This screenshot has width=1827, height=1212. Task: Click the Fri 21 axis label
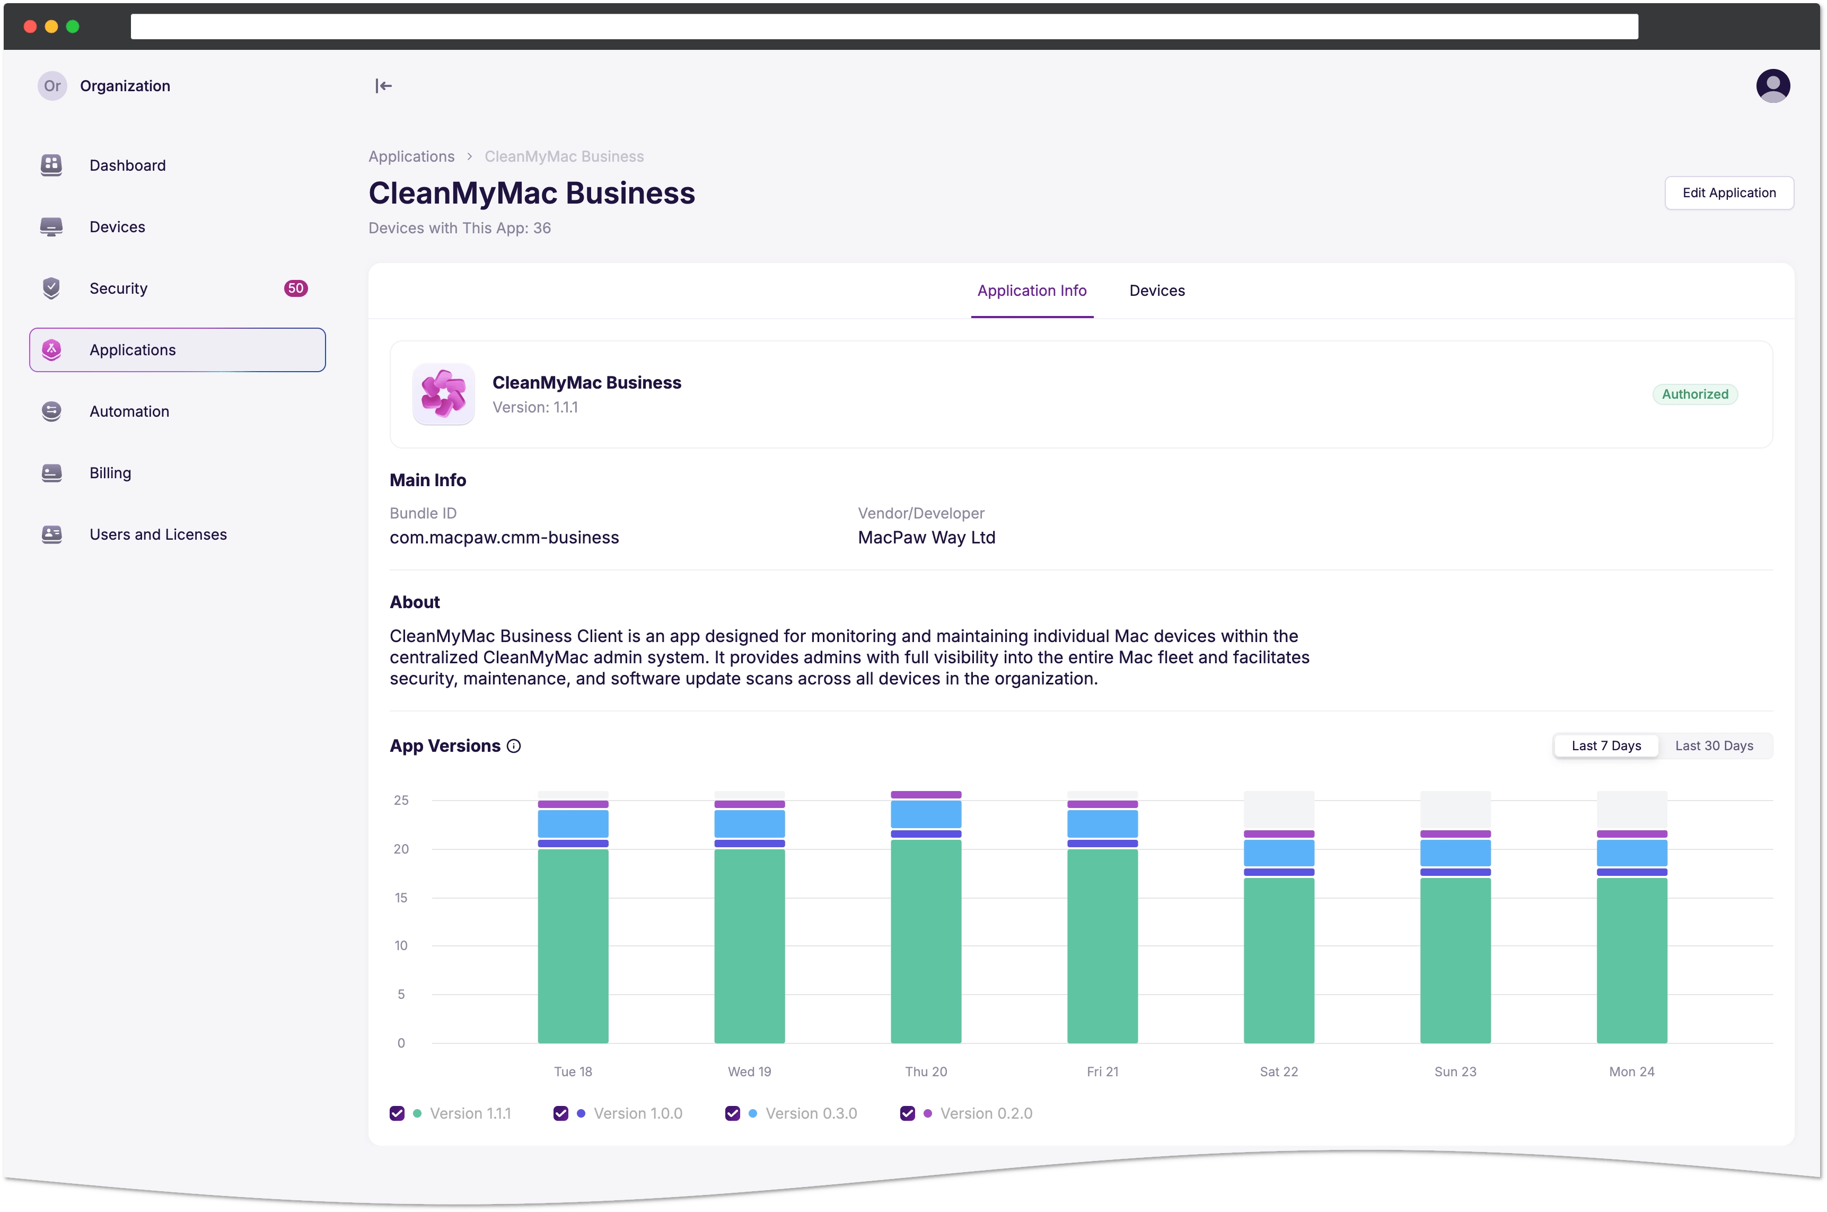tap(1102, 1072)
